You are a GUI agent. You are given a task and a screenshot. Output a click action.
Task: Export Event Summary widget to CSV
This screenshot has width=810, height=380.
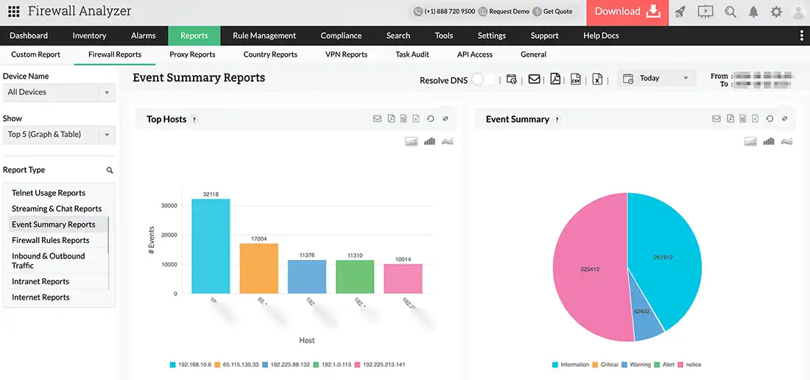[743, 119]
